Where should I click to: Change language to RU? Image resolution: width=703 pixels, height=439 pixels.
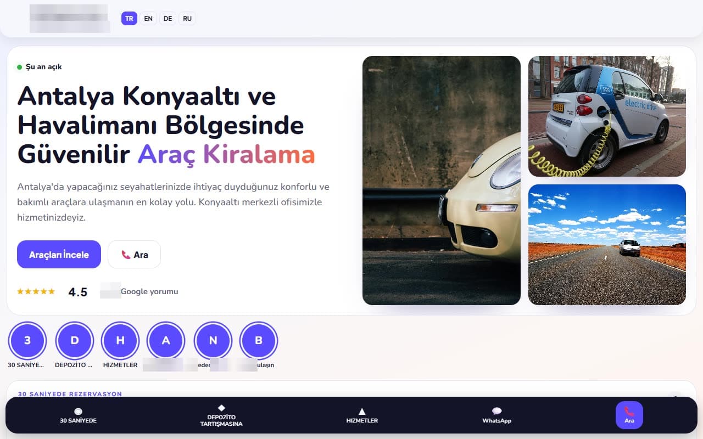tap(187, 19)
